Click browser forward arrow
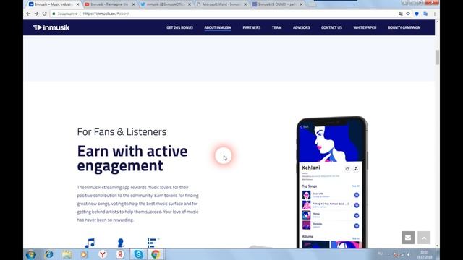This screenshot has height=260, width=463. pos(36,14)
